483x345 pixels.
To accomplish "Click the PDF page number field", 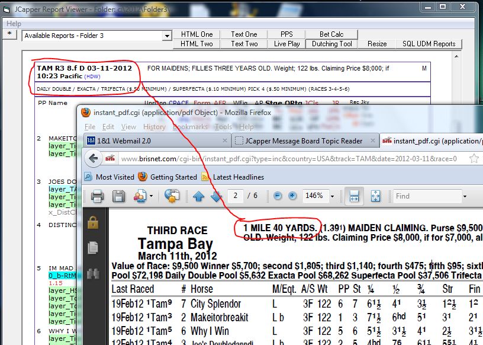I will (x=236, y=196).
